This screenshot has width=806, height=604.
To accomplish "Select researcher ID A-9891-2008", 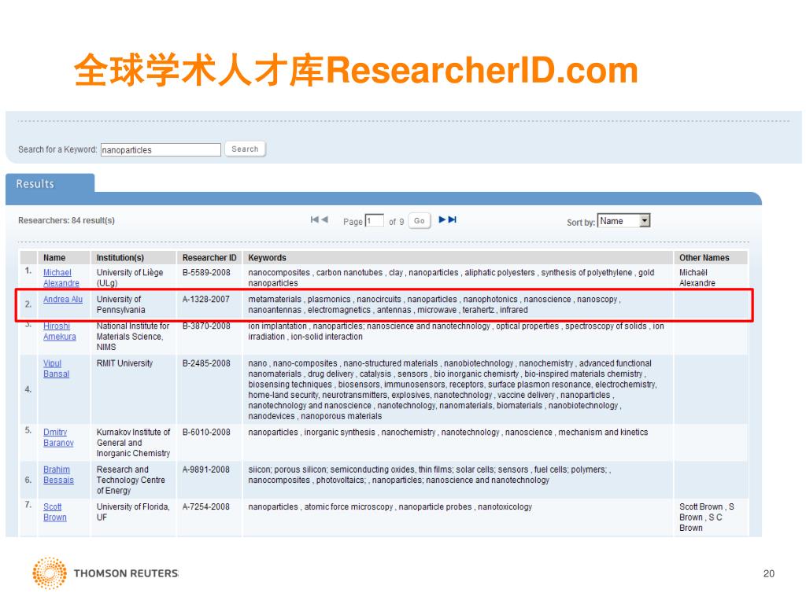I will (x=206, y=470).
